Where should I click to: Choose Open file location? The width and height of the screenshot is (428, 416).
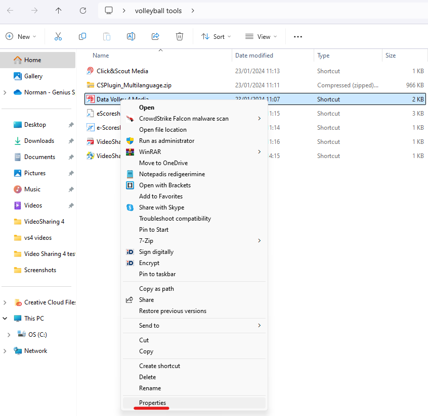pos(194,130)
